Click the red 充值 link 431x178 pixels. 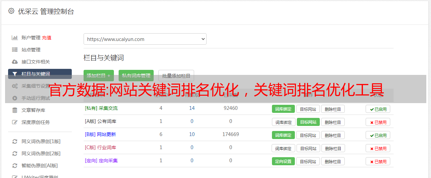click(47, 38)
